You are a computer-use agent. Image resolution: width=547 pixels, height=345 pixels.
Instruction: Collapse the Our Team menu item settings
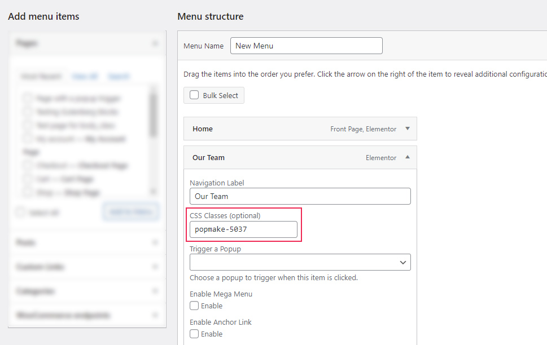click(407, 157)
